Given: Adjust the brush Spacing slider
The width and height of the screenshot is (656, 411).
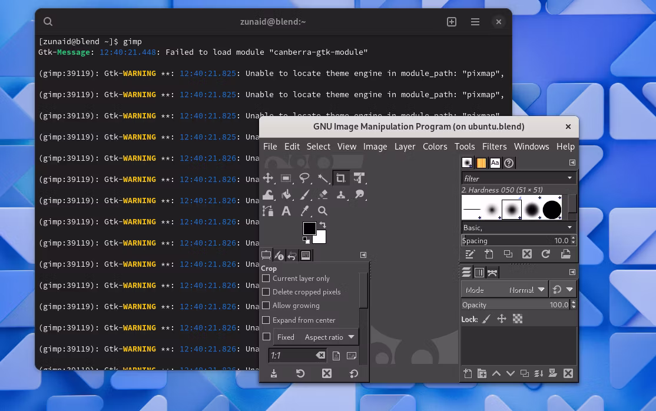Looking at the screenshot, I should point(515,241).
